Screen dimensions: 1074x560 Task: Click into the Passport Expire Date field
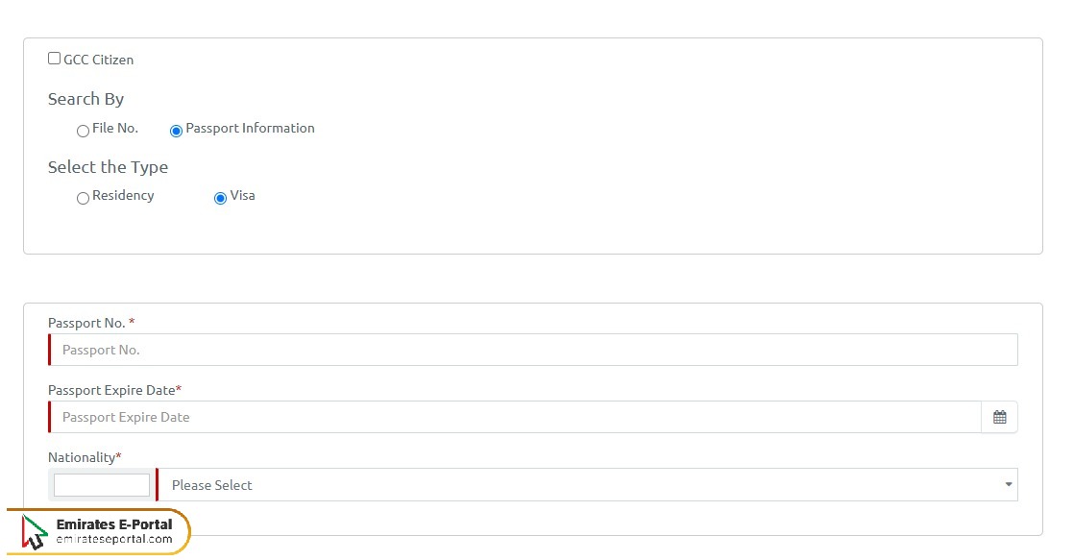pos(514,417)
